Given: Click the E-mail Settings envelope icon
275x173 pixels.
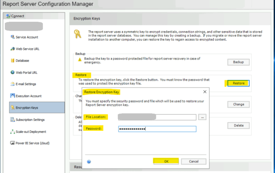Looking at the screenshot, I should (x=13, y=84).
